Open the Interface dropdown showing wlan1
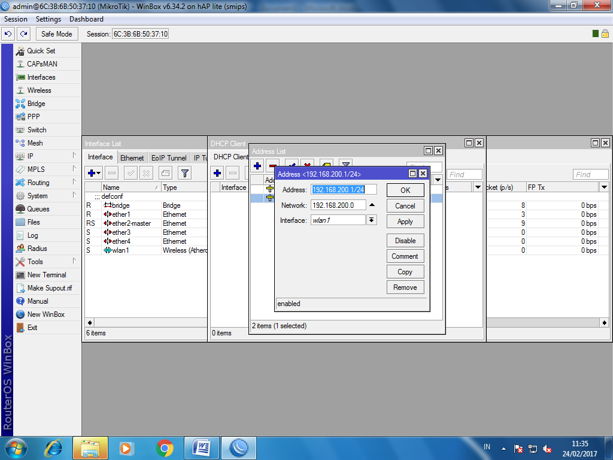 click(371, 220)
